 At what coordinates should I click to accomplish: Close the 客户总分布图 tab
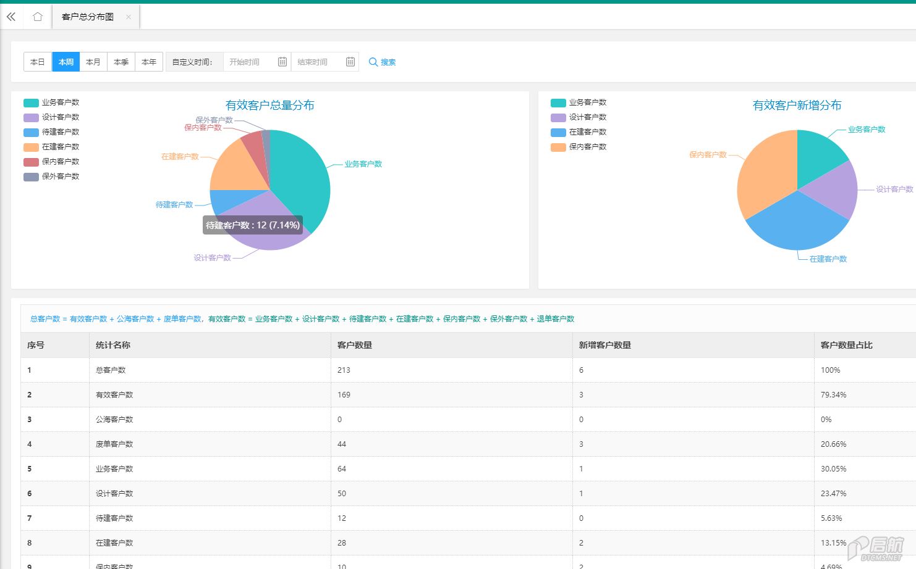coord(129,17)
